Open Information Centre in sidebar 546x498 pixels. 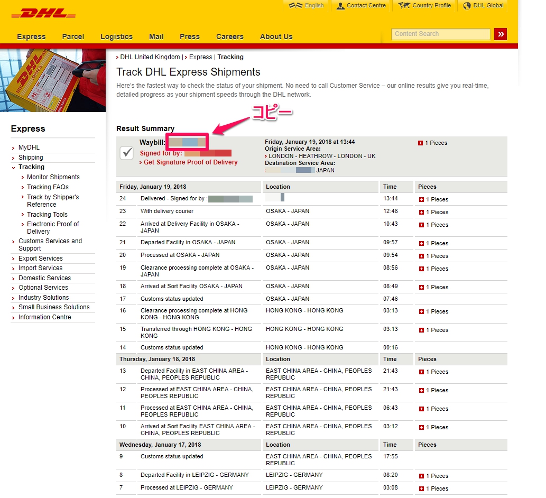tap(44, 317)
